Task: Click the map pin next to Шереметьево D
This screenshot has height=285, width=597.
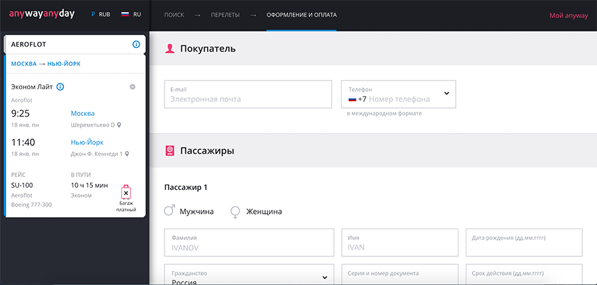Action: click(119, 125)
